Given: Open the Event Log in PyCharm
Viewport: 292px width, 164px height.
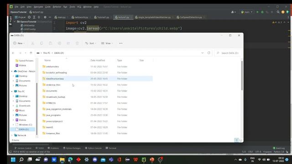Looking at the screenshot, I should pos(279,148).
